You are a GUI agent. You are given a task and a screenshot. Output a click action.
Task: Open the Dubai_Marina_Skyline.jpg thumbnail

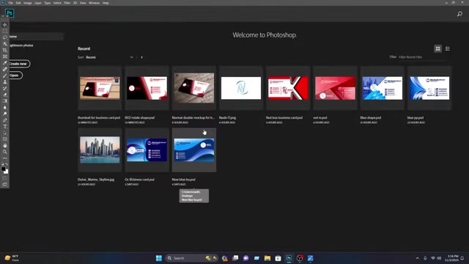[x=100, y=150]
